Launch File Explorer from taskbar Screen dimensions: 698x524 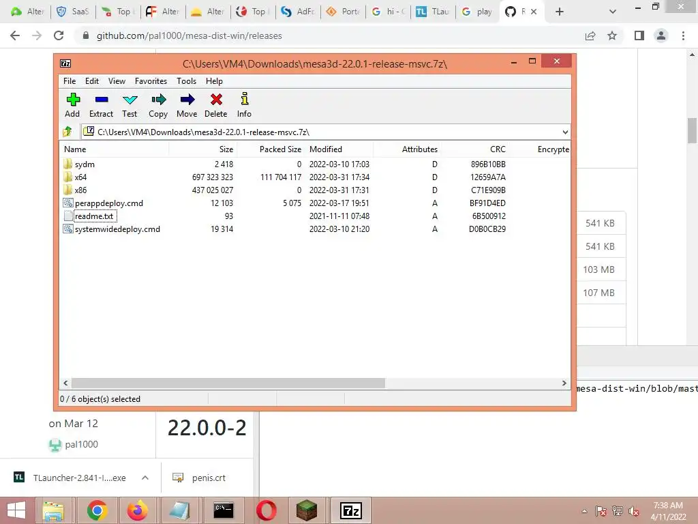53,510
